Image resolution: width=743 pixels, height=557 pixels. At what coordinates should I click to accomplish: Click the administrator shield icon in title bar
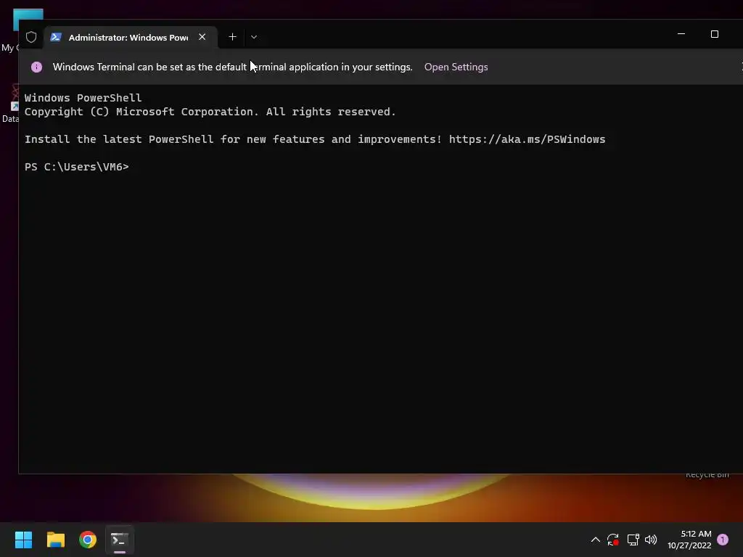tap(31, 37)
